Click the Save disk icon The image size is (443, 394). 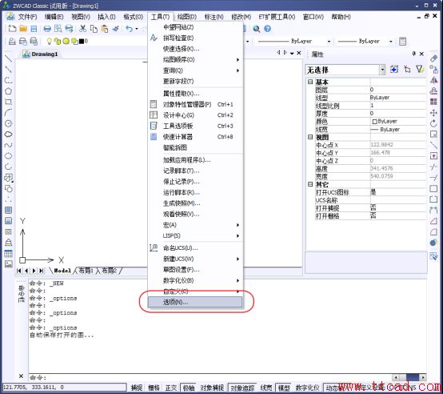tap(34, 29)
